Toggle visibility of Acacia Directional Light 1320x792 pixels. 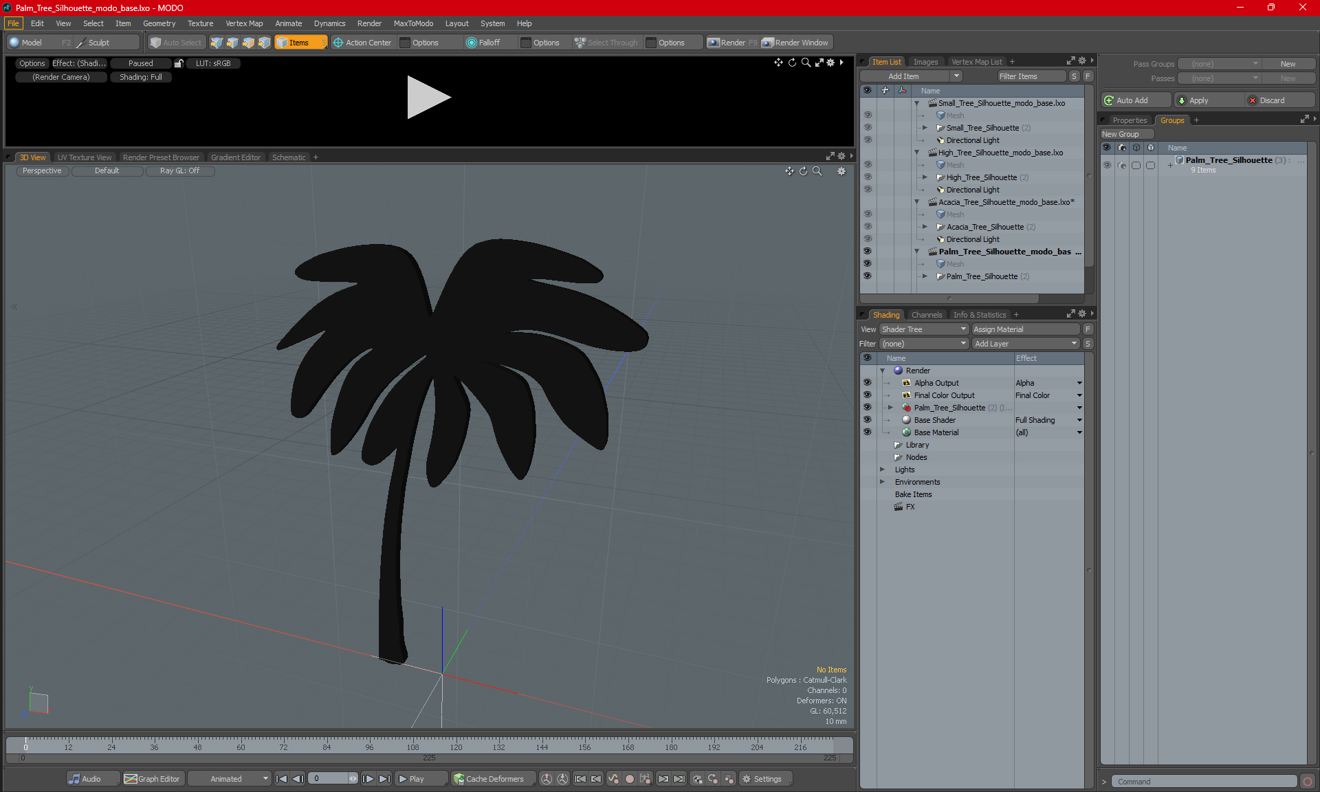(x=868, y=239)
